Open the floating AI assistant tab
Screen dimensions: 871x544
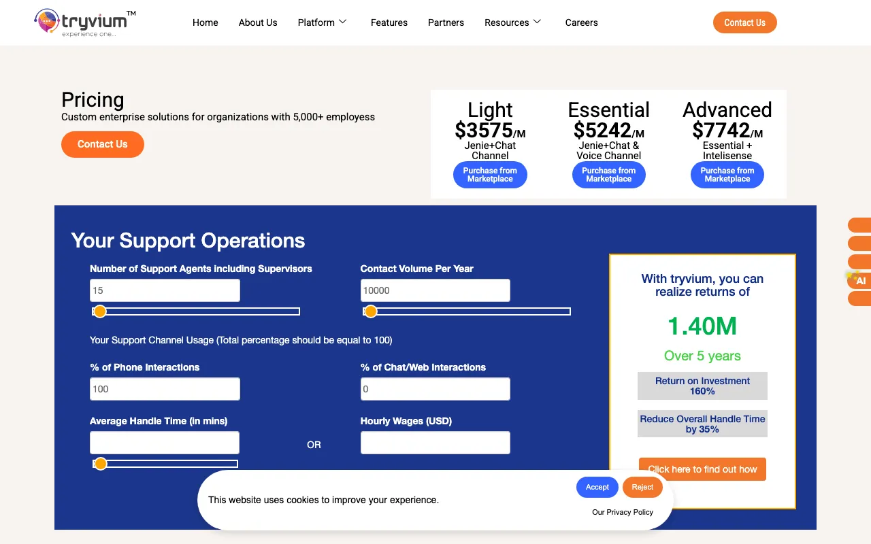click(859, 280)
